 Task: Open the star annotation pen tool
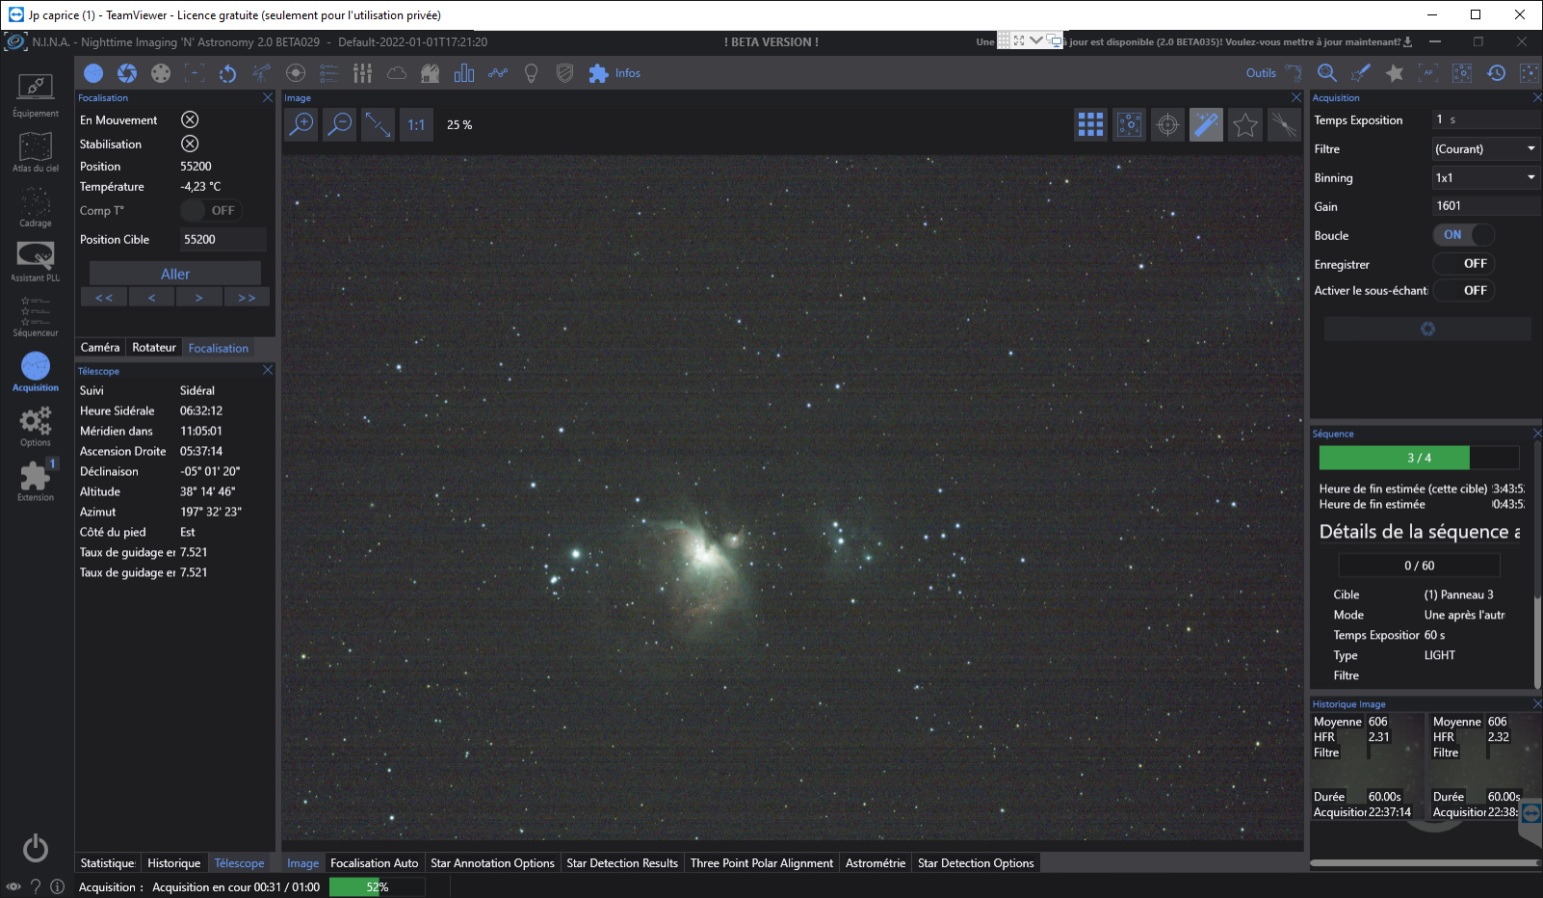click(1360, 73)
